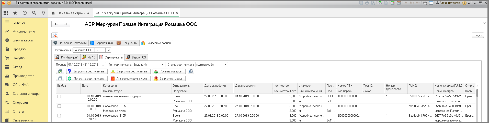Open Продажи section

[x=25, y=49]
